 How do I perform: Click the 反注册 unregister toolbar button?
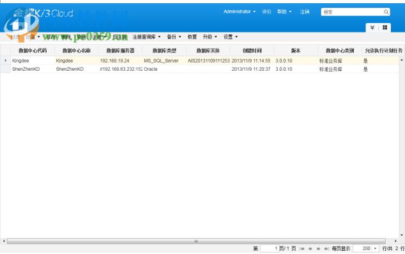click(x=120, y=37)
